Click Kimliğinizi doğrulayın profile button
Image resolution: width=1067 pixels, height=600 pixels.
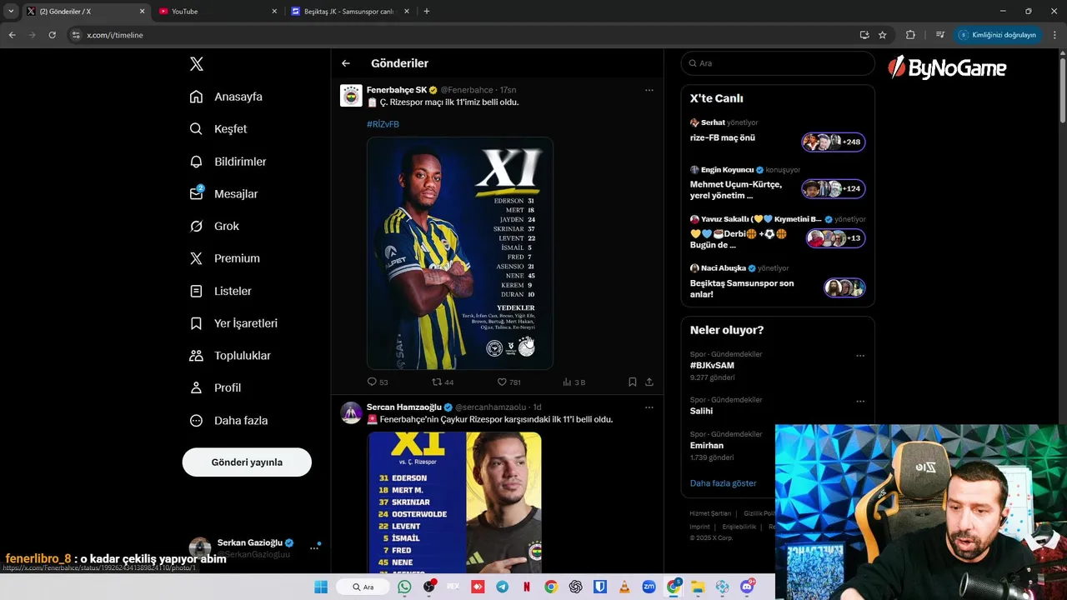coord(997,35)
